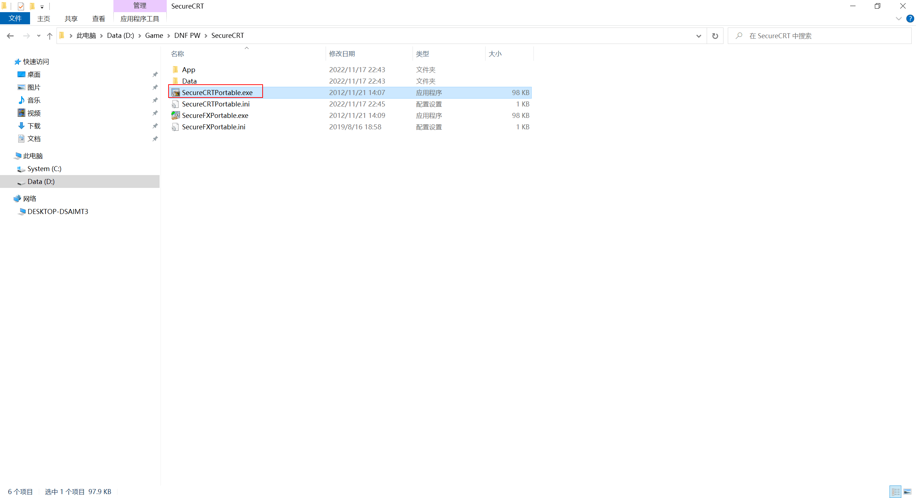
Task: Switch to the 共享 ribbon tab
Action: (x=71, y=19)
